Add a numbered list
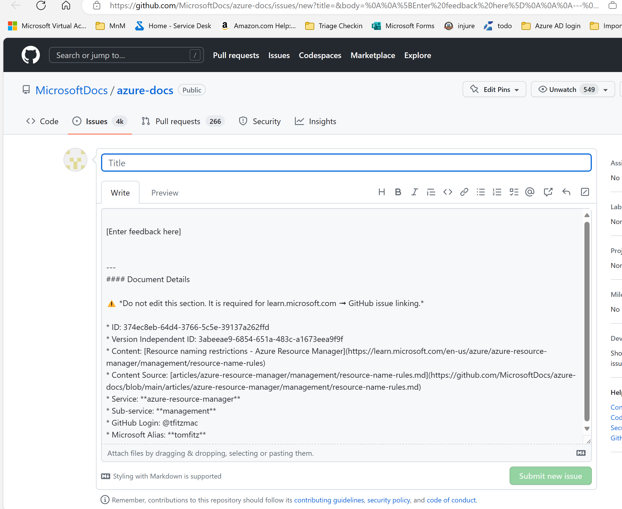This screenshot has height=509, width=622. (497, 192)
